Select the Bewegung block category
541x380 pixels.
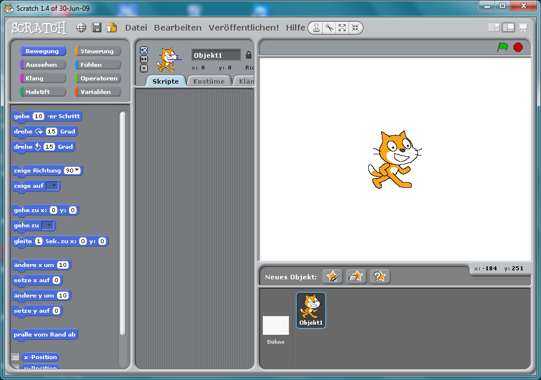43,51
